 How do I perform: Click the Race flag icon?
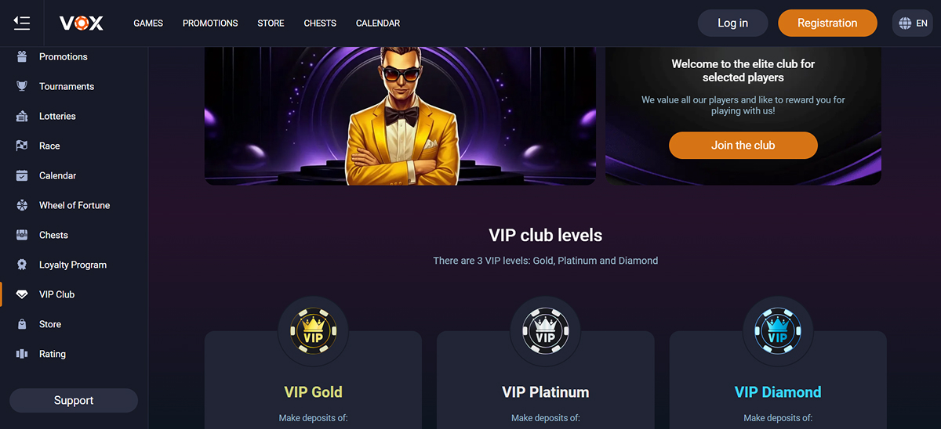(x=22, y=146)
